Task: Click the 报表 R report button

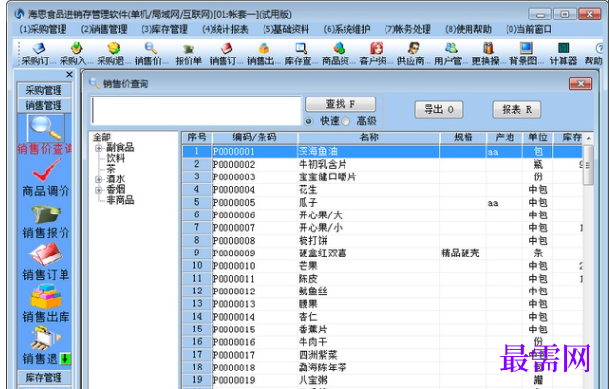Action: [516, 110]
